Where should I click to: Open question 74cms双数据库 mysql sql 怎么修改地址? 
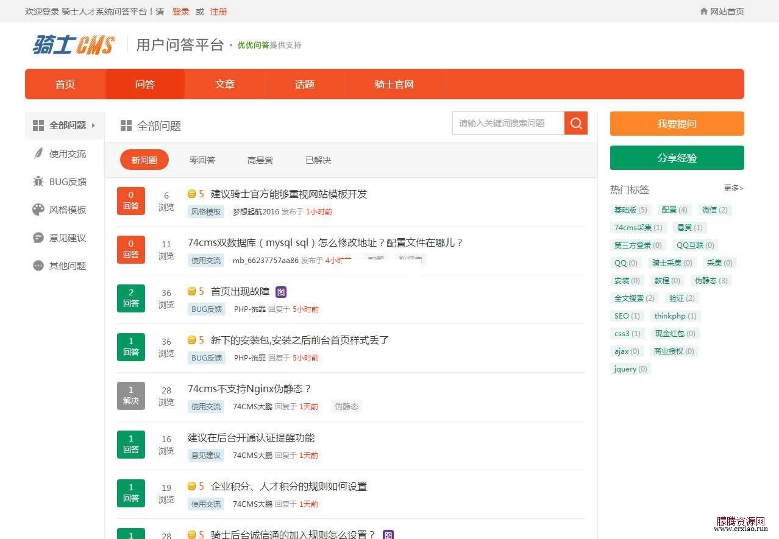[x=325, y=242]
